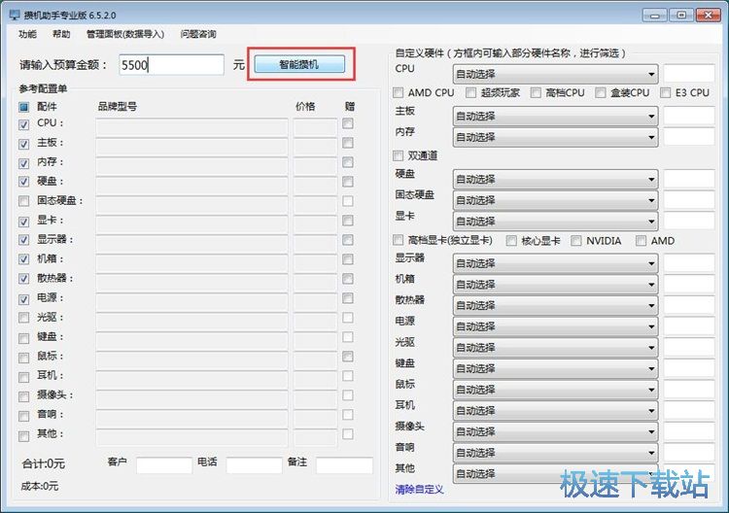Tick the 赠 gift checkbox for 鼠标 row
Image resolution: width=729 pixels, height=513 pixels.
pyautogui.click(x=348, y=357)
